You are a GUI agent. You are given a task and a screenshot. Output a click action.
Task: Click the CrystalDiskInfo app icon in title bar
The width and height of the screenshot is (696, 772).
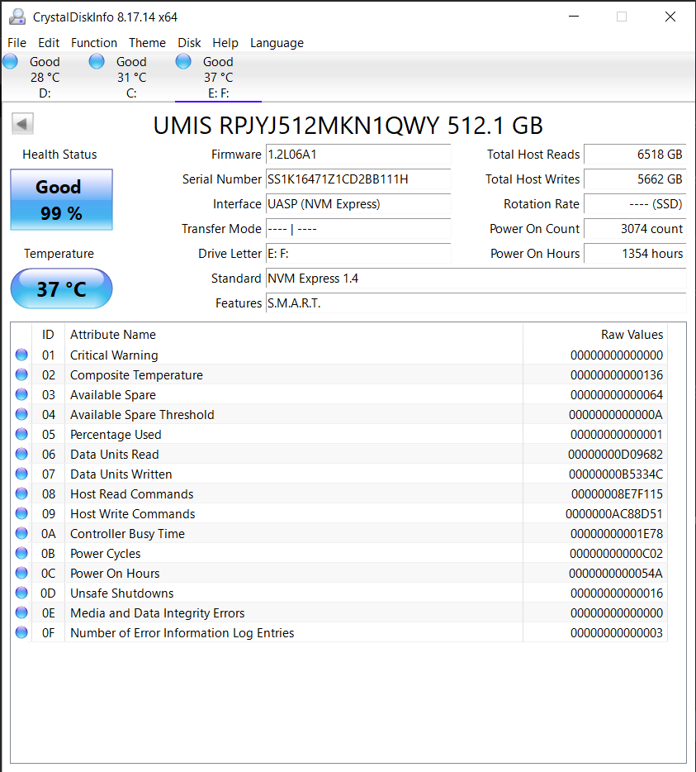point(17,17)
